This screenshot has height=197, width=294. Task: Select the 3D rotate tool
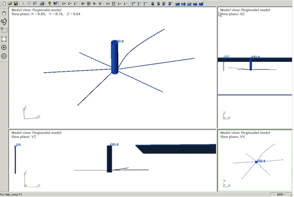click(4, 22)
